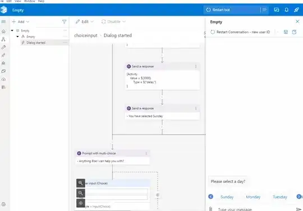The height and width of the screenshot is (211, 303).
Task: Send the chat message with the arrow icon
Action: [299, 209]
